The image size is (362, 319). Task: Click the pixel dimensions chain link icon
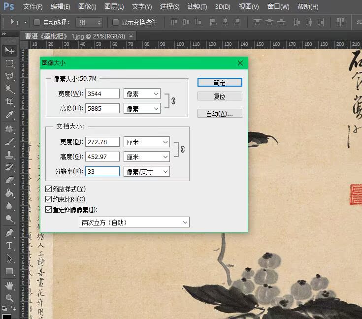coord(173,101)
